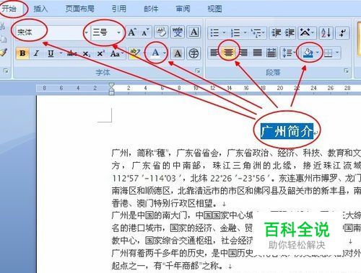Image resolution: width=361 pixels, height=273 pixels.
Task: Select the Format Painter brush
Action: [x=4, y=52]
